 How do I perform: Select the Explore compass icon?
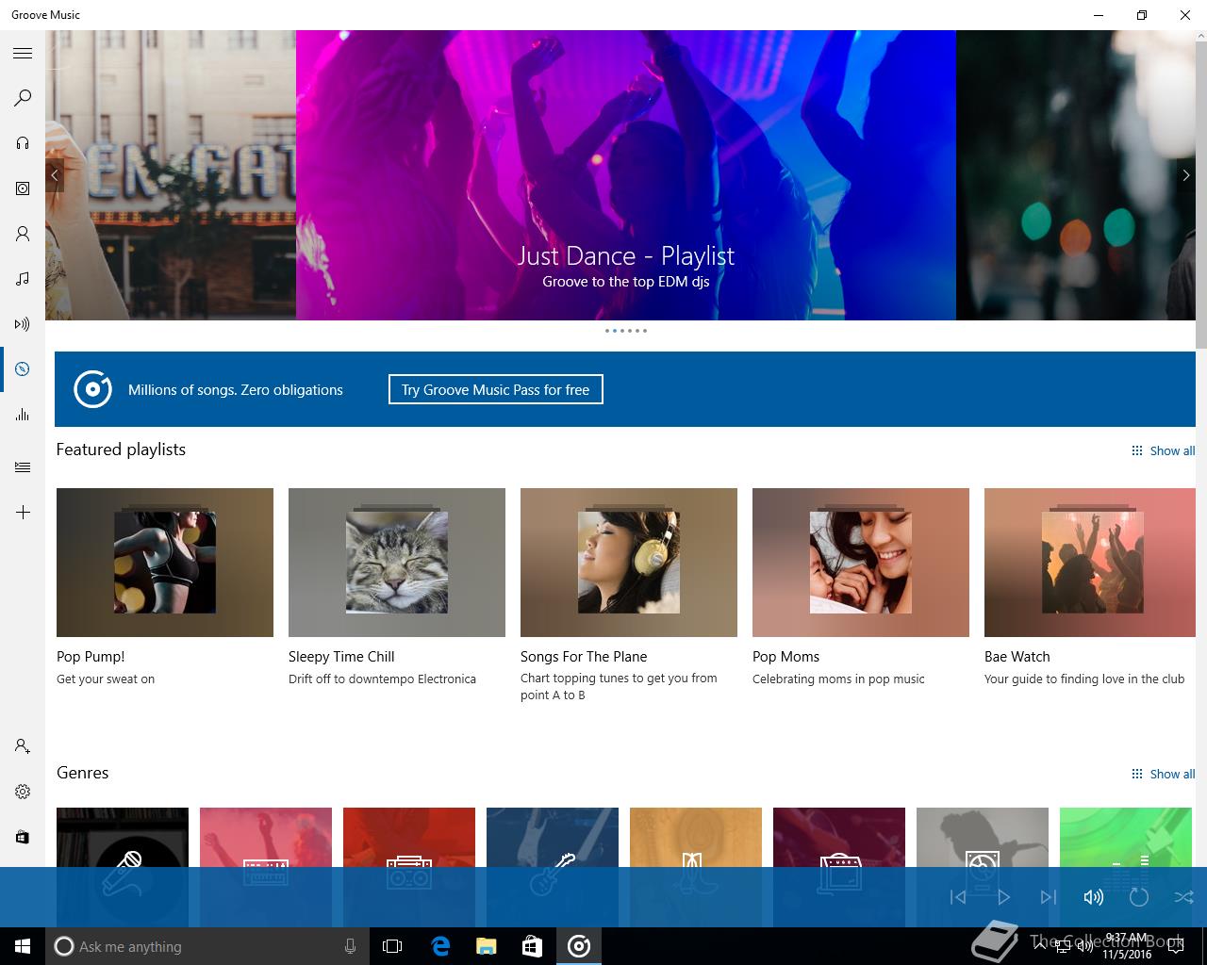pyautogui.click(x=23, y=369)
